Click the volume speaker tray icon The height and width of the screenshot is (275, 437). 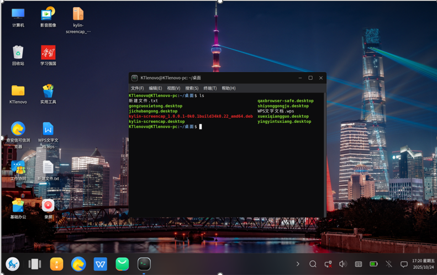[x=343, y=264]
